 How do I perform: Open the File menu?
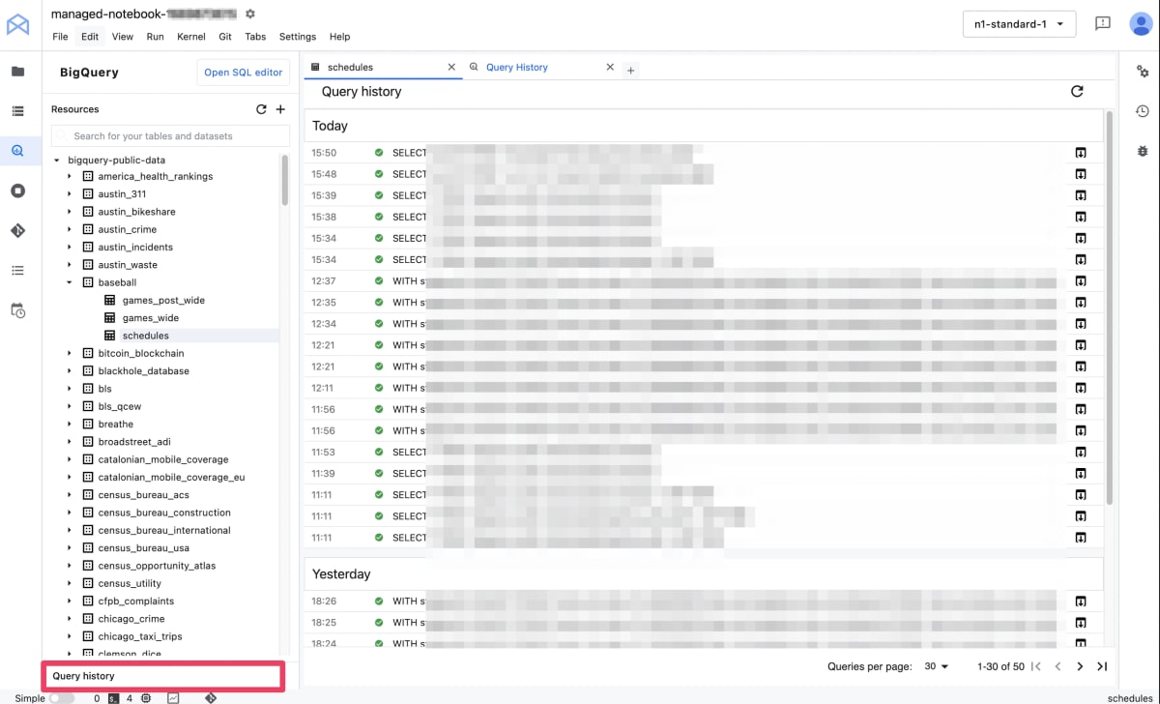click(x=60, y=37)
